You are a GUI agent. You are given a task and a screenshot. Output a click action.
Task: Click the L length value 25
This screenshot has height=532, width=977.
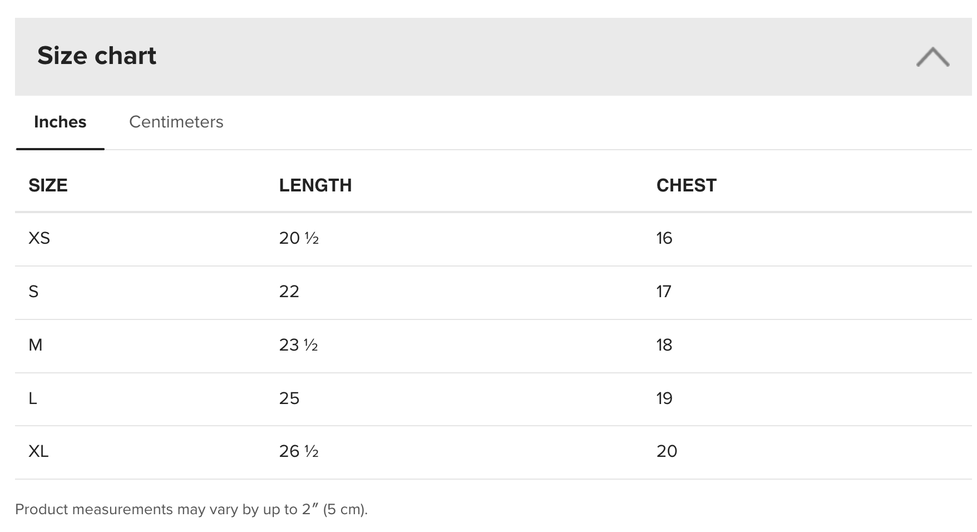point(289,398)
